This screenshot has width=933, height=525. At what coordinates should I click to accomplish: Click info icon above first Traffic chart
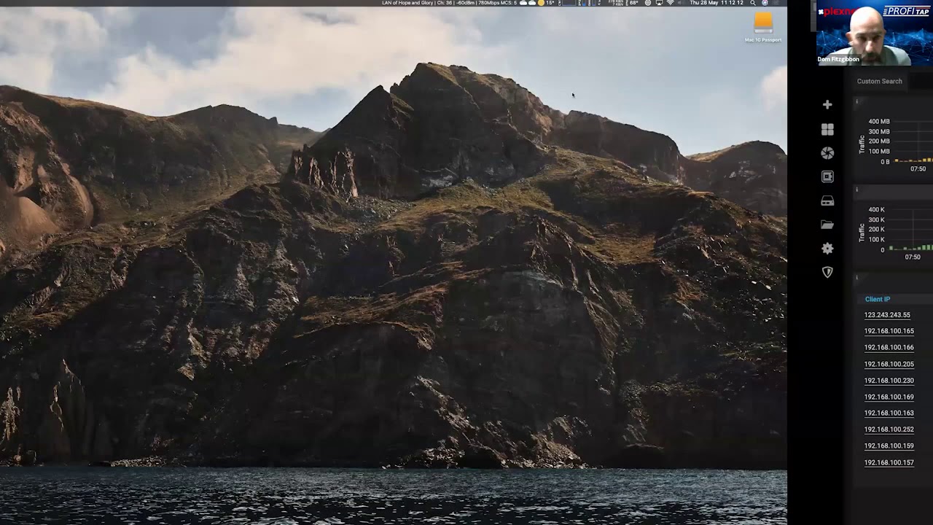tap(857, 101)
